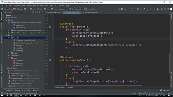
Task: Click the Windows Start button
Action: (x=2, y=95)
